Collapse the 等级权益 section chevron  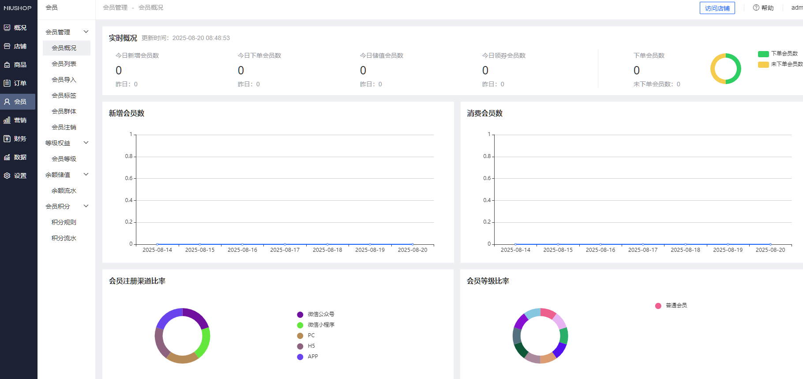(x=86, y=143)
